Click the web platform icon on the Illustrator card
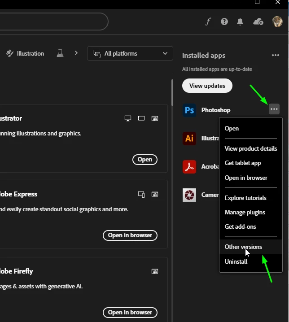Screen dimensions: 289x322 155,118
